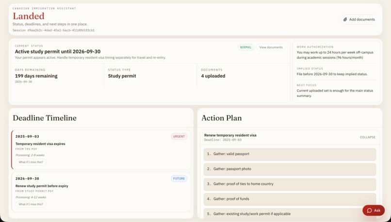Click the Landed app title
391x222 pixels.
(29, 16)
